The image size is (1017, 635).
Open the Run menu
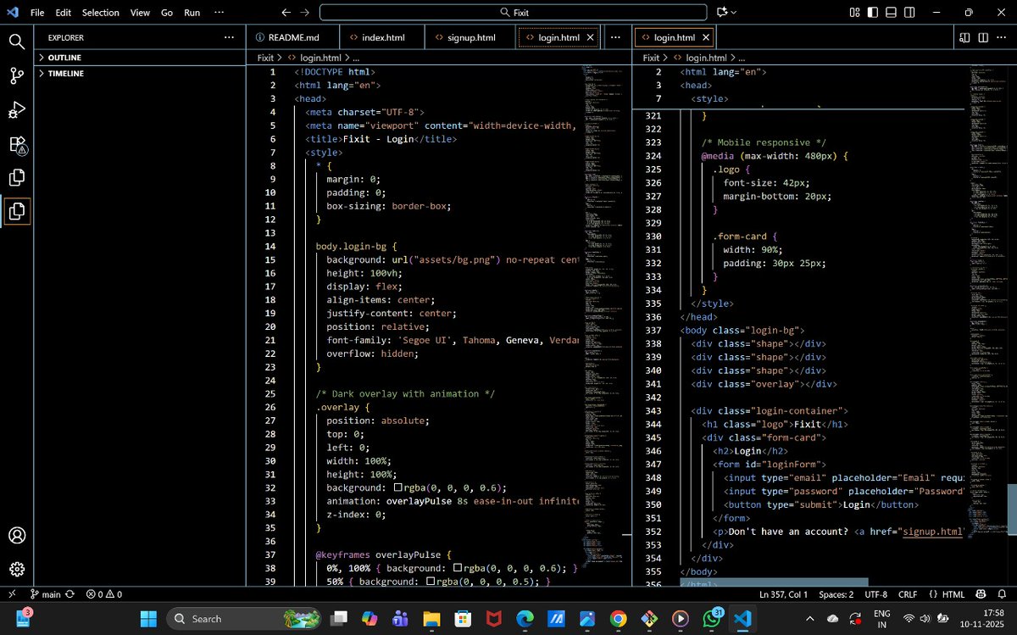(192, 13)
